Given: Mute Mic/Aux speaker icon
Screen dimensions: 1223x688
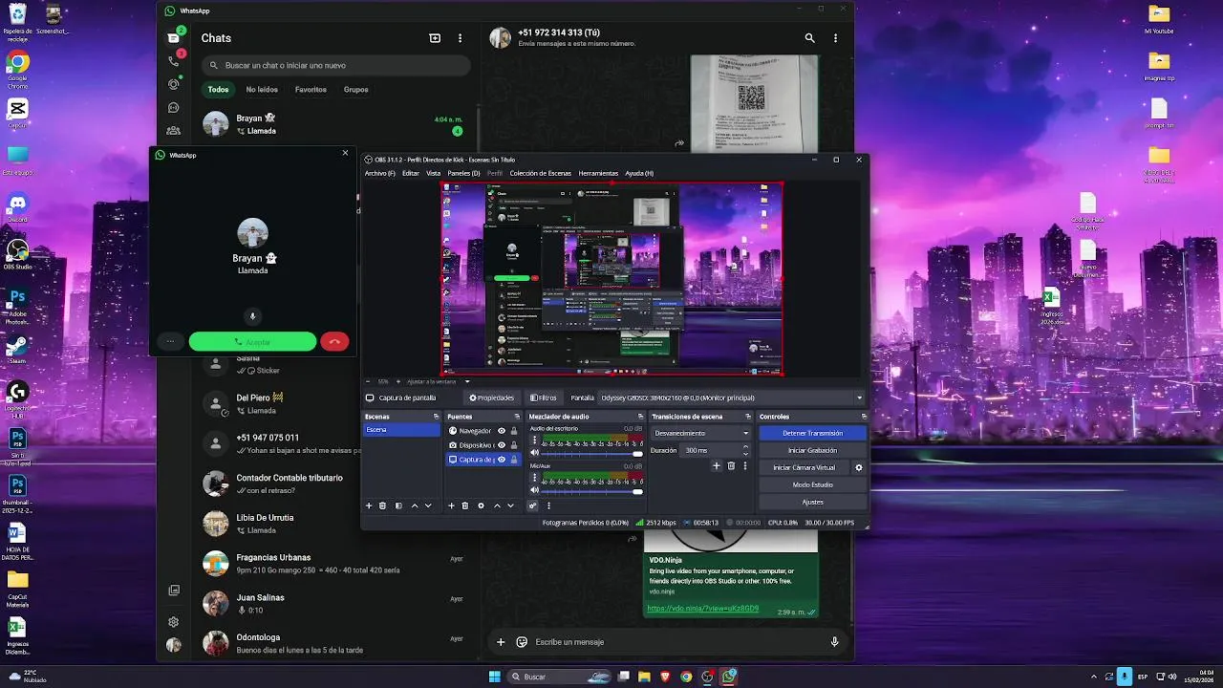Looking at the screenshot, I should pyautogui.click(x=535, y=490).
